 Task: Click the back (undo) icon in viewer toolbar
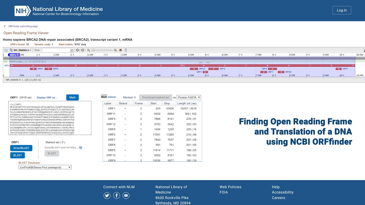click(6, 50)
